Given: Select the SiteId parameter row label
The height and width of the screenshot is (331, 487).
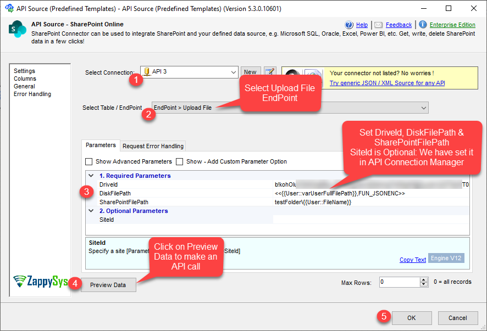Looking at the screenshot, I should click(x=107, y=220).
